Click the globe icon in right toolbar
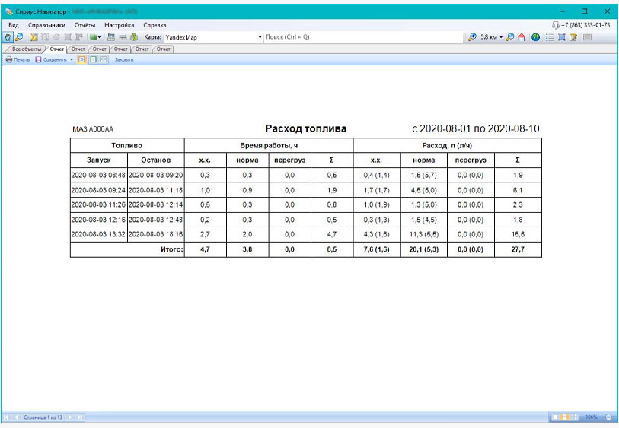 click(x=536, y=36)
